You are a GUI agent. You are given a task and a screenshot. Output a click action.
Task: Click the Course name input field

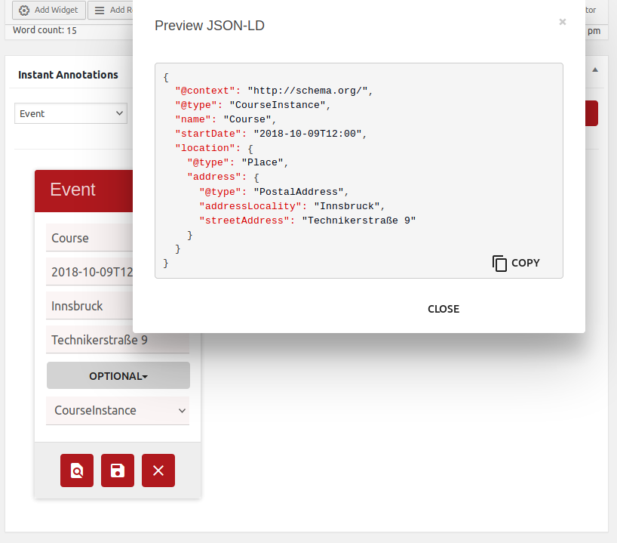tap(89, 238)
